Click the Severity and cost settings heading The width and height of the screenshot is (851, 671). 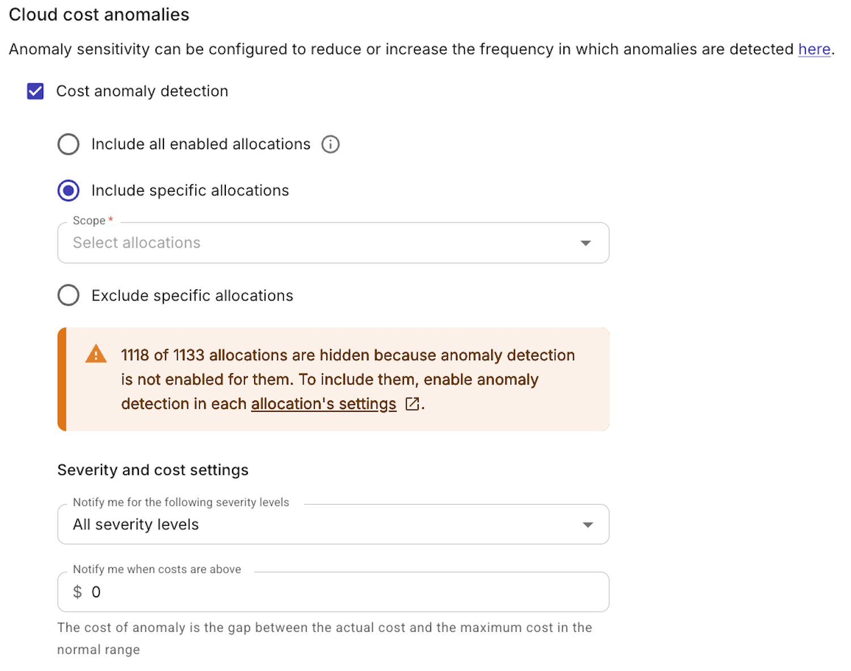pos(153,470)
